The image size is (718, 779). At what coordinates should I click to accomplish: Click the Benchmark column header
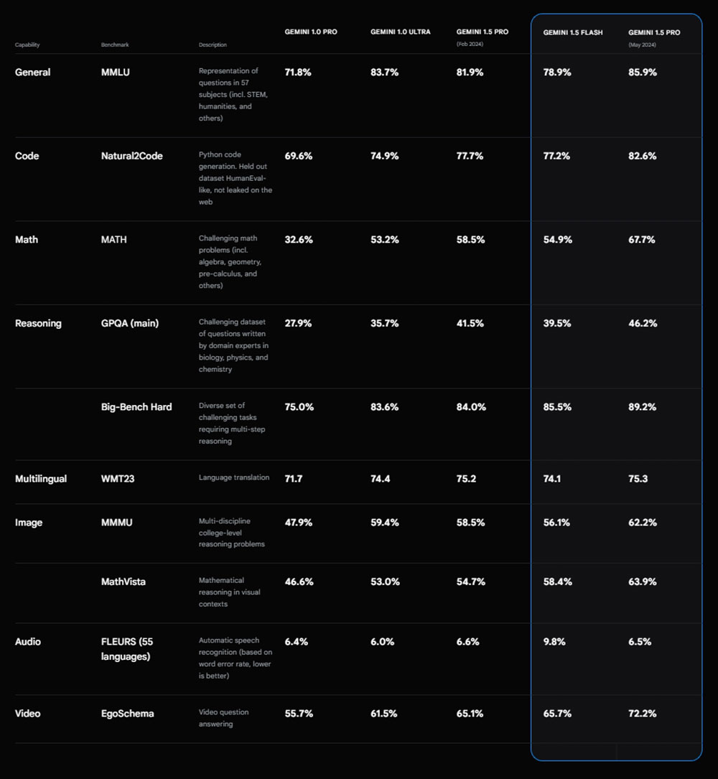(x=115, y=45)
